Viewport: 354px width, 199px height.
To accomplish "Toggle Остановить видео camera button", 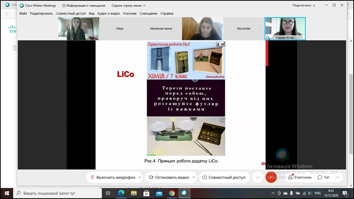I will click(x=169, y=177).
